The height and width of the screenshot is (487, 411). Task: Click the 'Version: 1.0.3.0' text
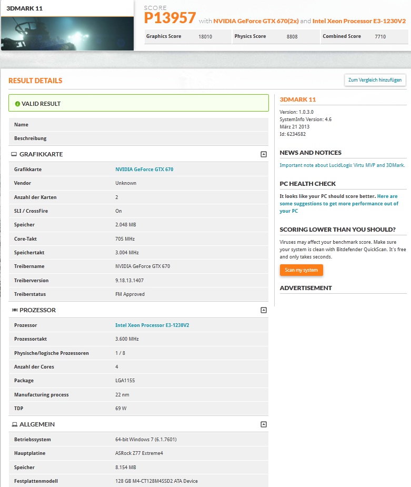(x=296, y=112)
